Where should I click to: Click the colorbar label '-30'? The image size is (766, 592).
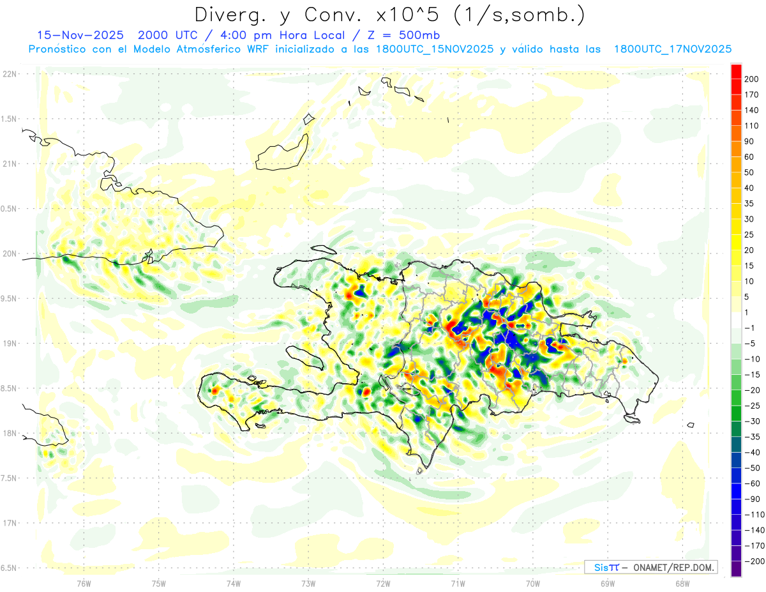click(753, 421)
